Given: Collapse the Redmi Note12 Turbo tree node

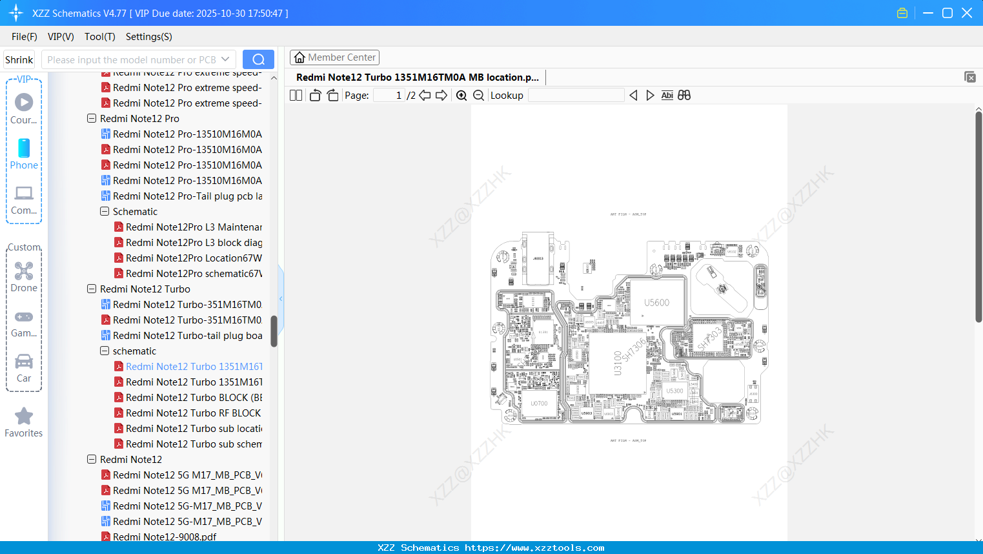Looking at the screenshot, I should click(x=91, y=289).
